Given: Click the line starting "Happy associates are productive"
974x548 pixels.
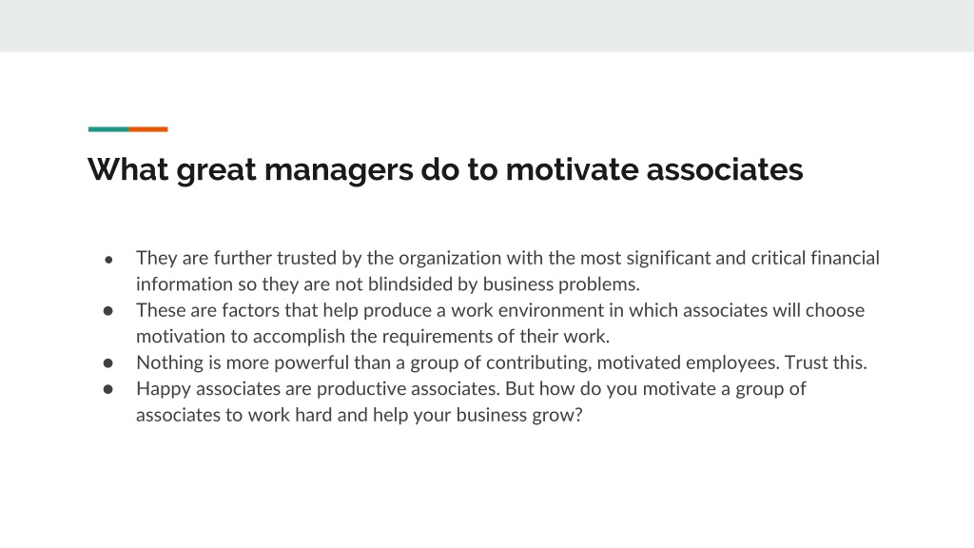Looking at the screenshot, I should [471, 388].
